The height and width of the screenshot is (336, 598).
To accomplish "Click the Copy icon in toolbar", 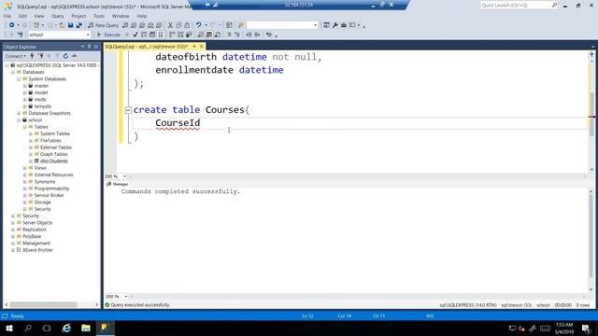I will (178, 25).
